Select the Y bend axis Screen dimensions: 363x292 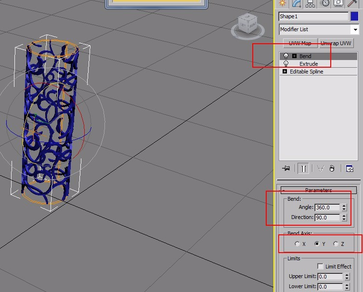point(317,244)
